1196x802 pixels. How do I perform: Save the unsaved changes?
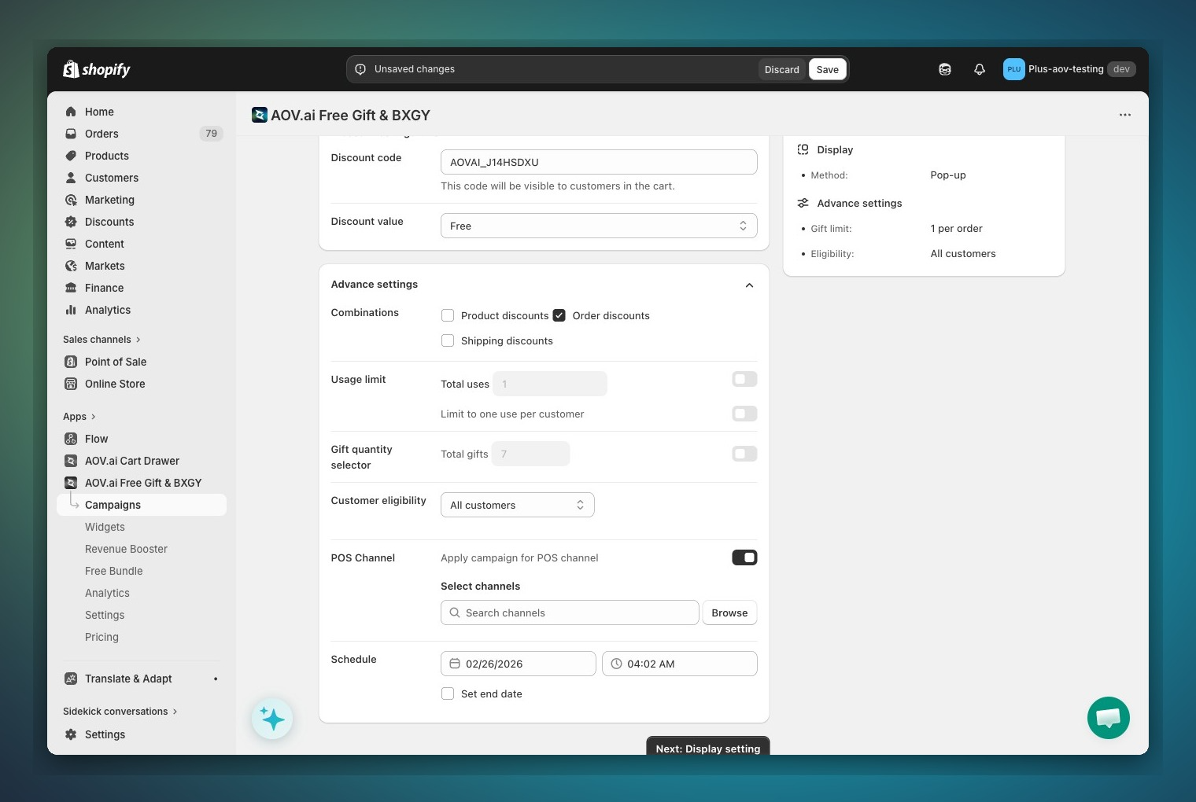pyautogui.click(x=827, y=69)
